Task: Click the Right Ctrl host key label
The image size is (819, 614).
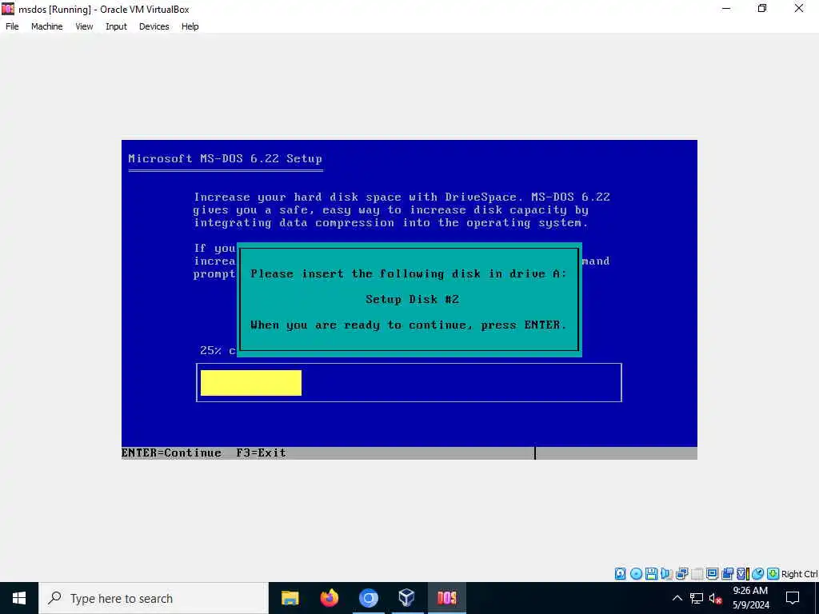Action: 800,574
